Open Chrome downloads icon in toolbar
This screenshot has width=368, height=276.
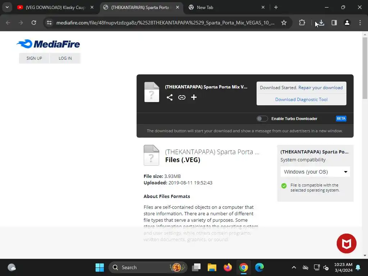point(321,23)
